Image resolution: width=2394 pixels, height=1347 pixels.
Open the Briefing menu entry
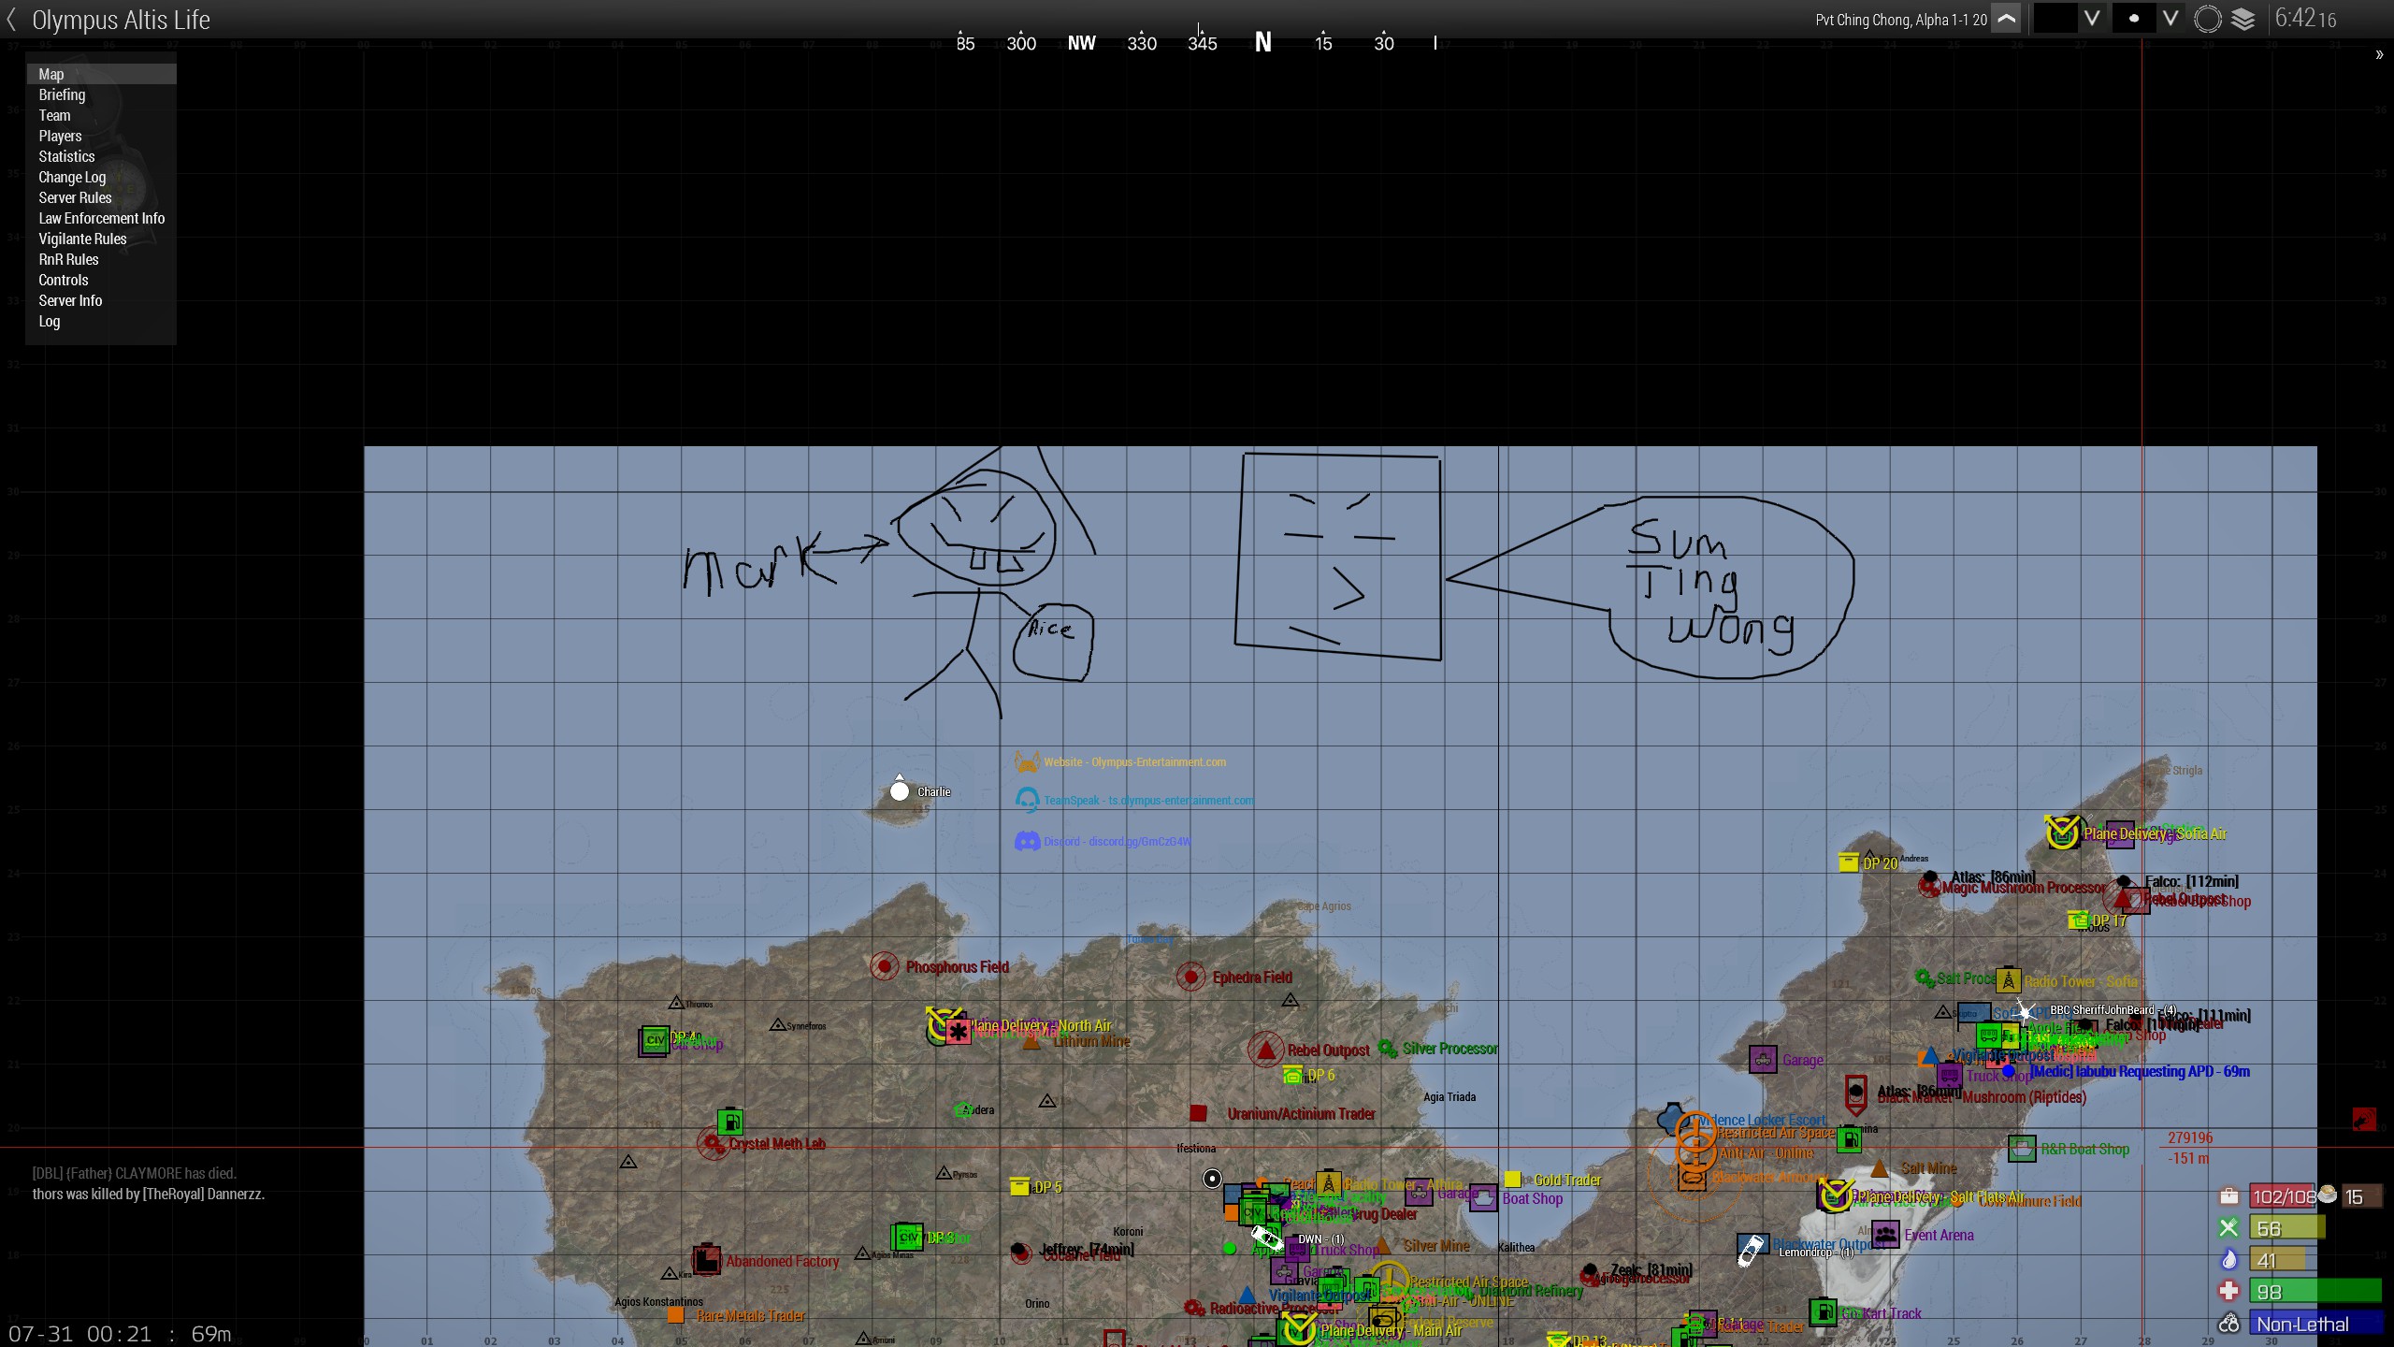[x=62, y=94]
